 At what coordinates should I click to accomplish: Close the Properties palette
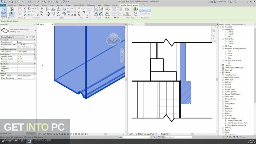35,24
